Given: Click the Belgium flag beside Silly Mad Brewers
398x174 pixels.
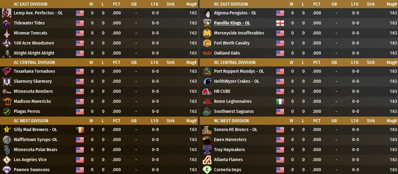Looking at the screenshot, I should [x=80, y=129].
